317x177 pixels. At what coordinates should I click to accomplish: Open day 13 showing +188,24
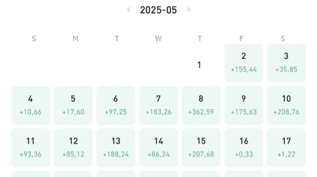116,148
